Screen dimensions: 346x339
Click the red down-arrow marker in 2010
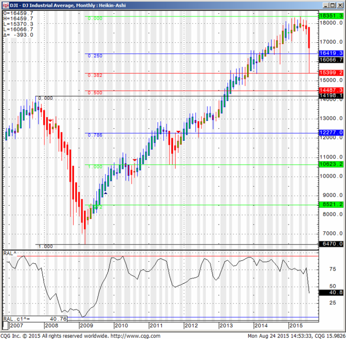coord(135,160)
